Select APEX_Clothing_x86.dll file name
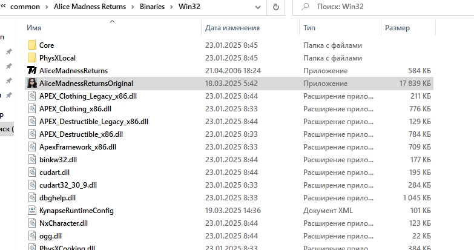The image size is (474, 250). click(x=75, y=109)
